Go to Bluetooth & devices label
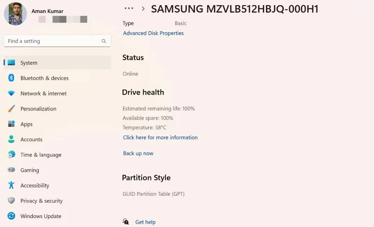The width and height of the screenshot is (374, 227). (44, 78)
